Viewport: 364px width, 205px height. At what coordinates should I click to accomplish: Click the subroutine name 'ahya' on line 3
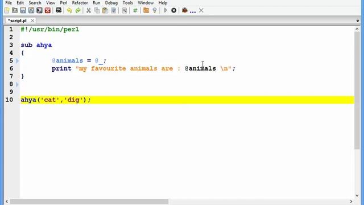click(x=44, y=45)
